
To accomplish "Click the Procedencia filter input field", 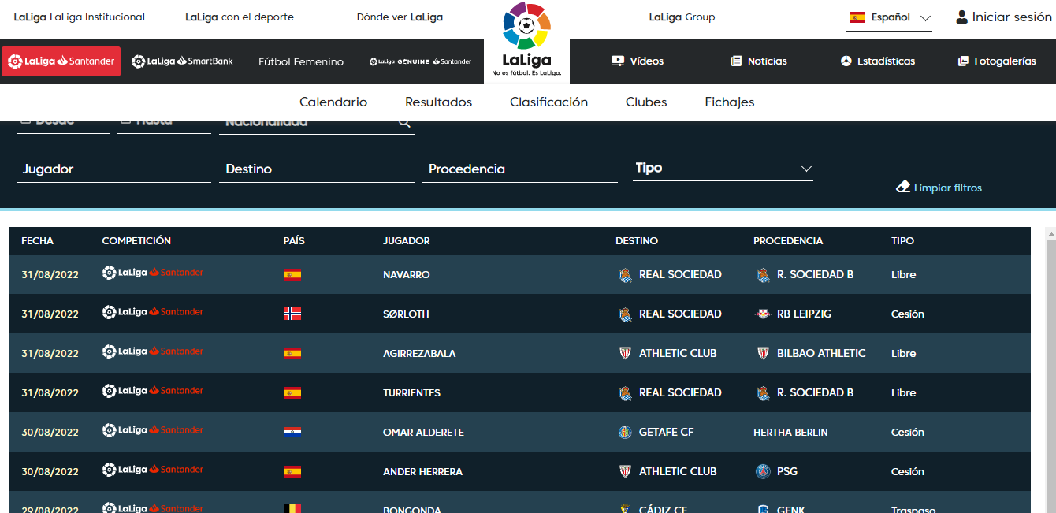I will 520,169.
